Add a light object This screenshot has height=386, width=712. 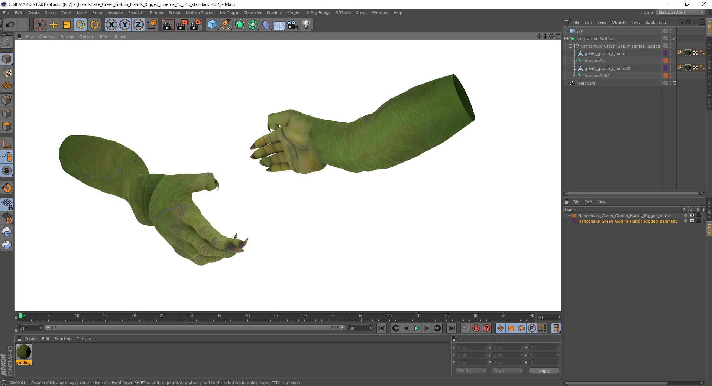click(306, 25)
